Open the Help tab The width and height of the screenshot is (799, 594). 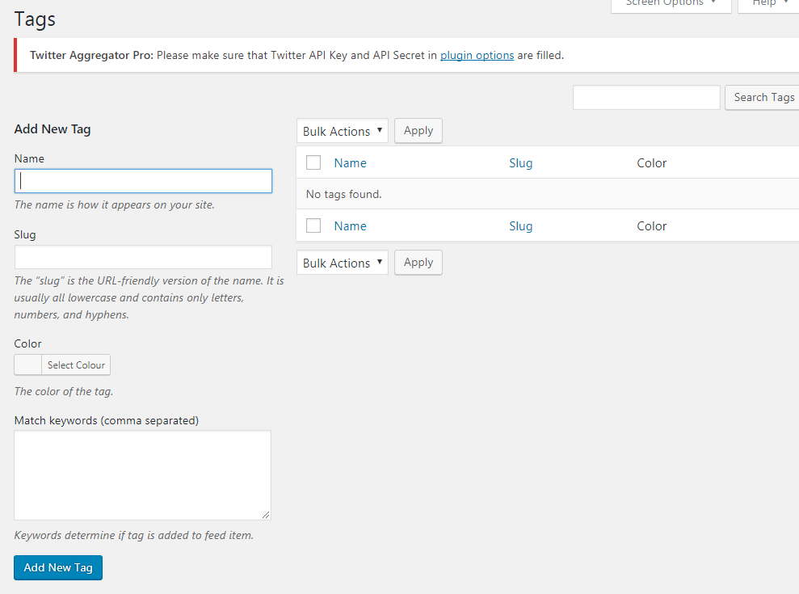pyautogui.click(x=769, y=4)
